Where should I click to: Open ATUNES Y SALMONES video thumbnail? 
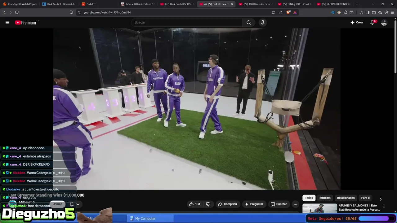(x=320, y=208)
